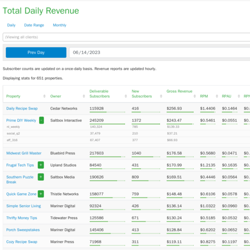Select the aff_316 sub-row label
Screen dimensions: 250x250
tap(12, 140)
